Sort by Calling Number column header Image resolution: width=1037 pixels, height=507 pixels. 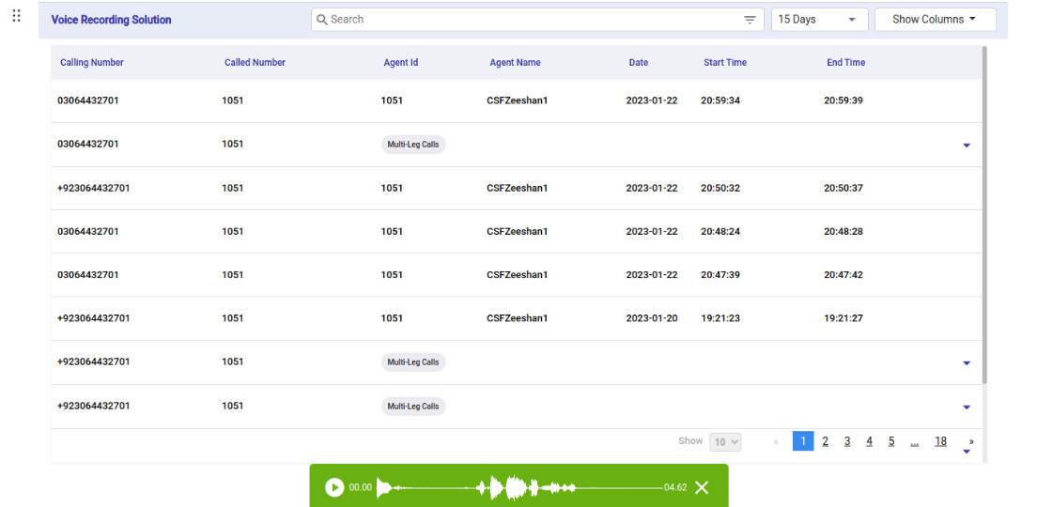point(92,63)
